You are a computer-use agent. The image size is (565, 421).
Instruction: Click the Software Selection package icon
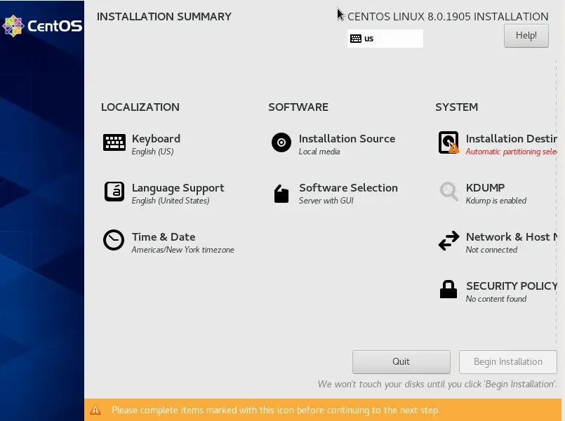[x=281, y=194]
